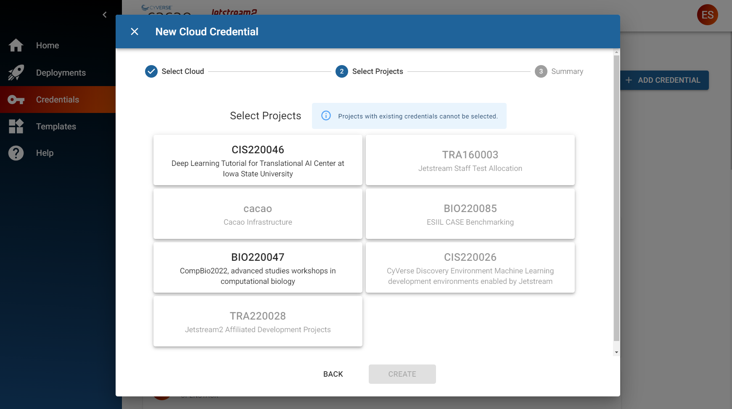
Task: Select the BIO220047 CompBio2022 project card
Action: [257, 267]
